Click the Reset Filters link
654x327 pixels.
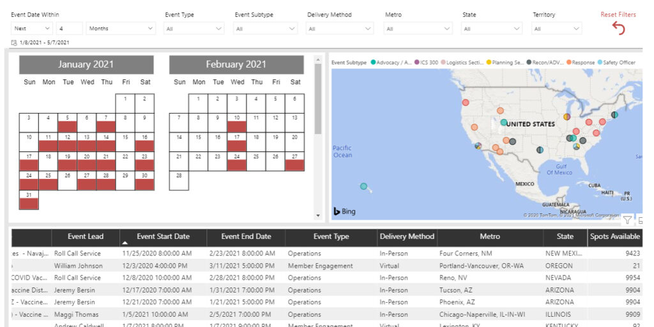(x=618, y=15)
